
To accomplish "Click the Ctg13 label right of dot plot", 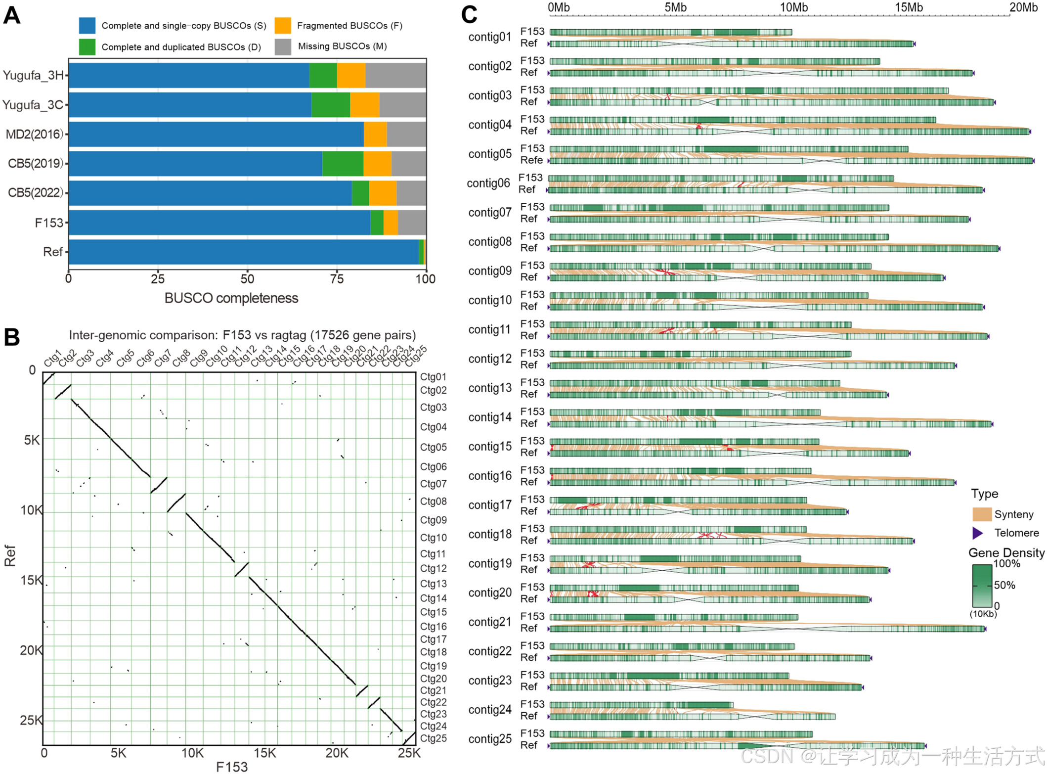I will coord(433,584).
